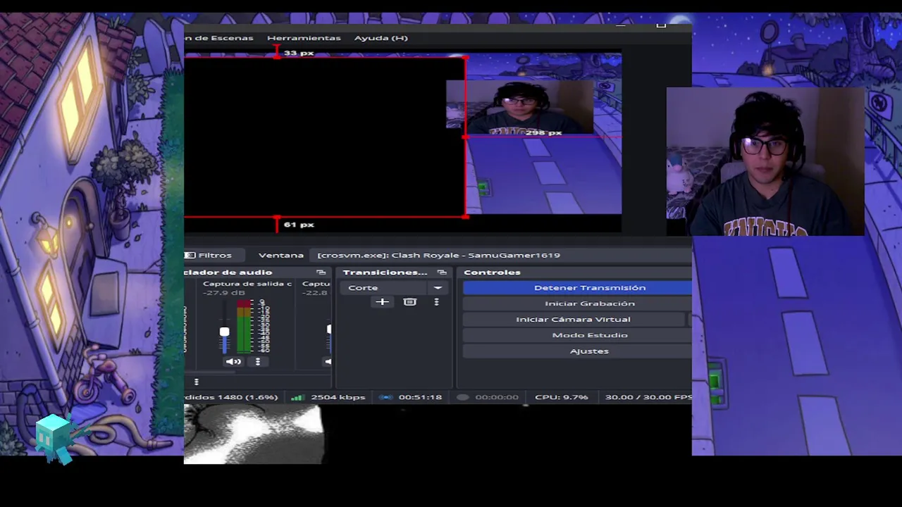The image size is (902, 507).
Task: Open Captura de salida audio options dots
Action: tap(258, 362)
